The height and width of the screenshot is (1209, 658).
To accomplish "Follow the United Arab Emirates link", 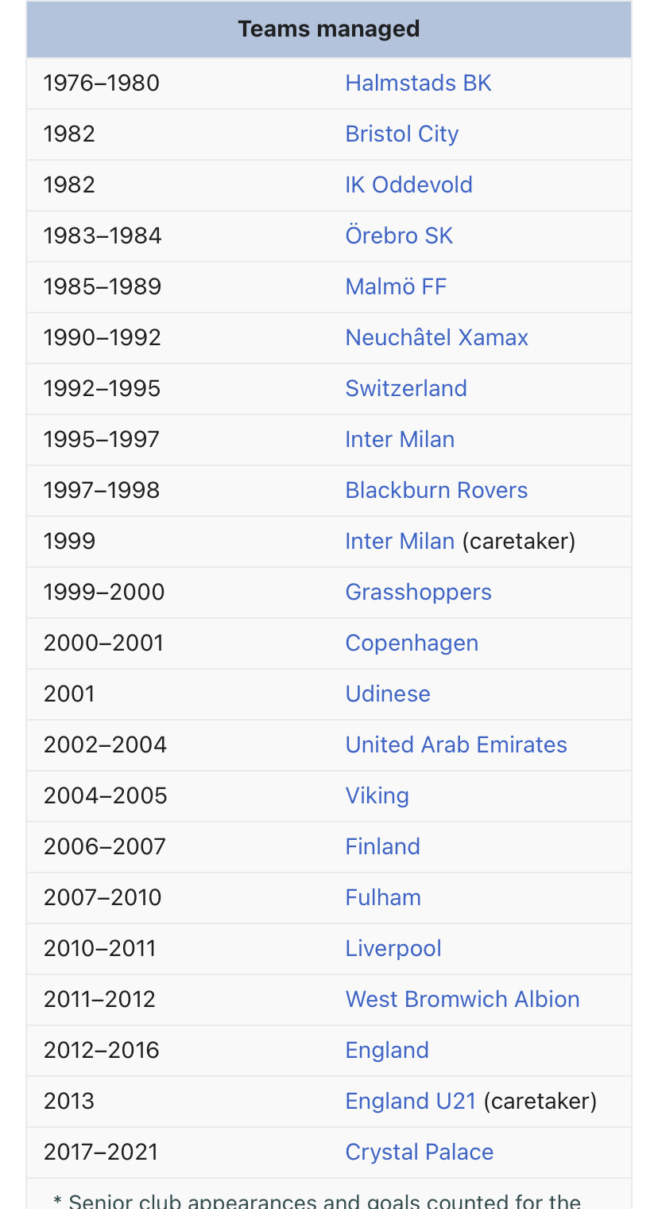I will click(x=456, y=744).
